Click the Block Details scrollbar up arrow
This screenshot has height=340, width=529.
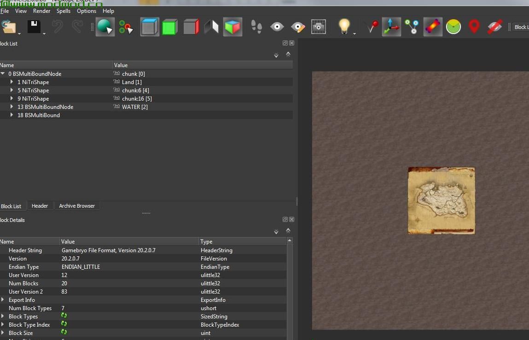[x=290, y=241]
